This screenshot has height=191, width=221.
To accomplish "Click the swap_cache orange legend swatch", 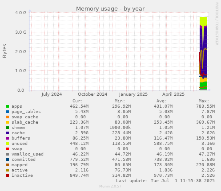I will coord(8,117).
